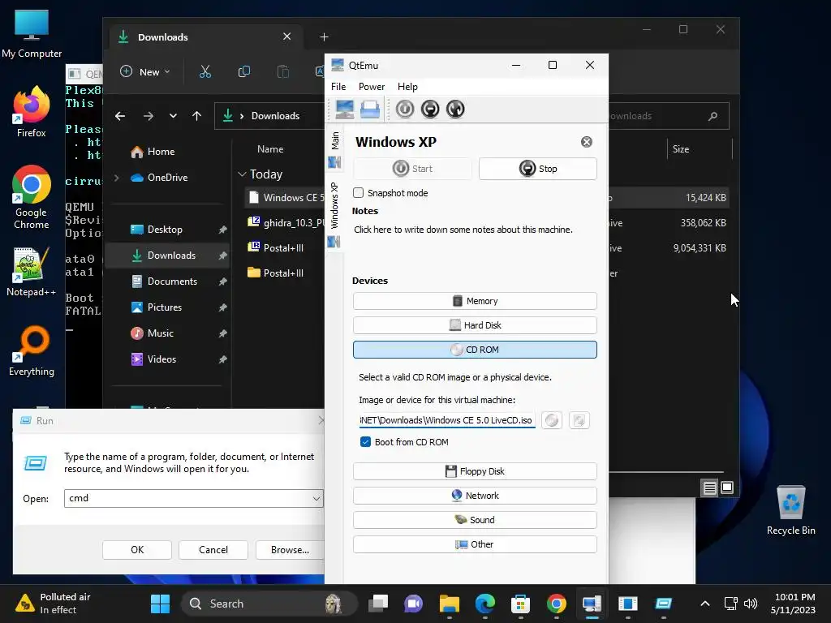Click Copy icon in Downloads toolbar

(244, 71)
